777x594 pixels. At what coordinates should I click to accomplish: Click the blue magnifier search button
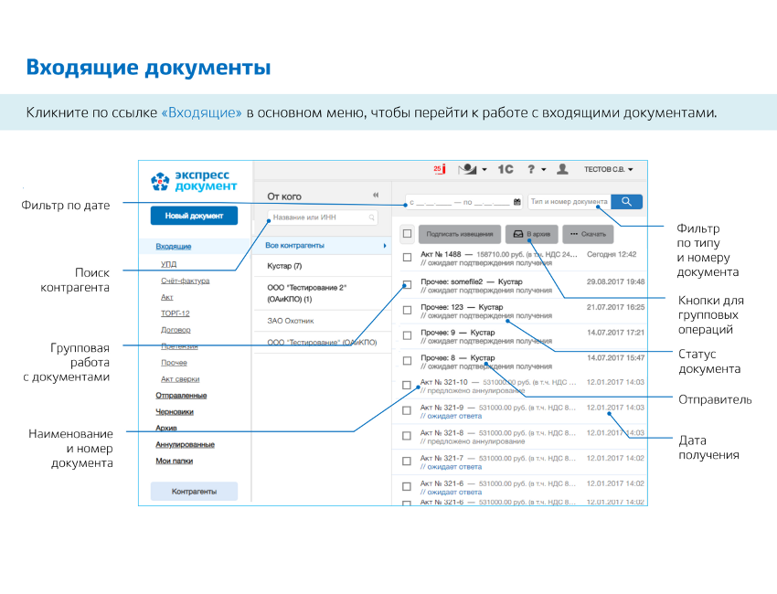click(627, 202)
